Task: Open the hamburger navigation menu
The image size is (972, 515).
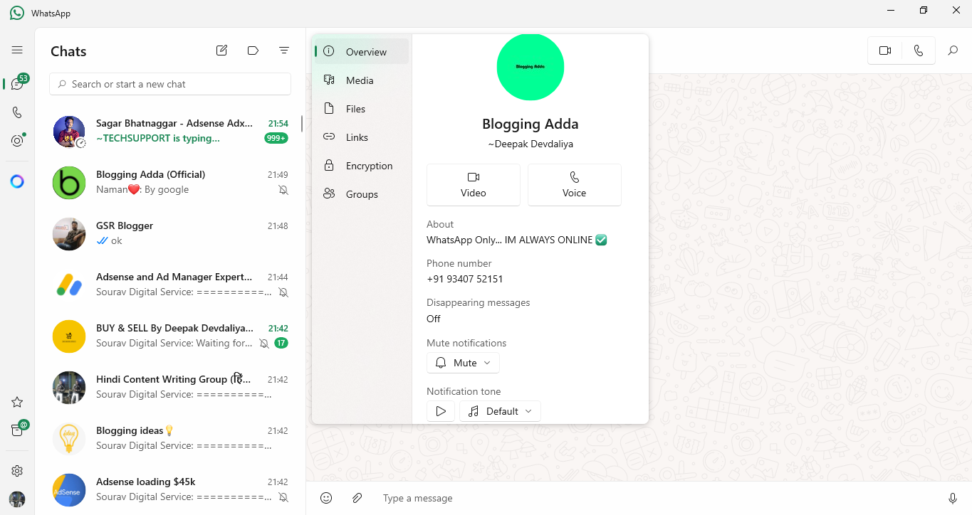Action: (x=17, y=50)
